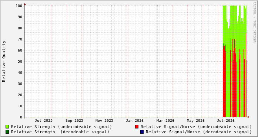Click the RRDTOOL / TOBI OETIKER watermark
The width and height of the screenshot is (258, 137).
click(x=254, y=22)
